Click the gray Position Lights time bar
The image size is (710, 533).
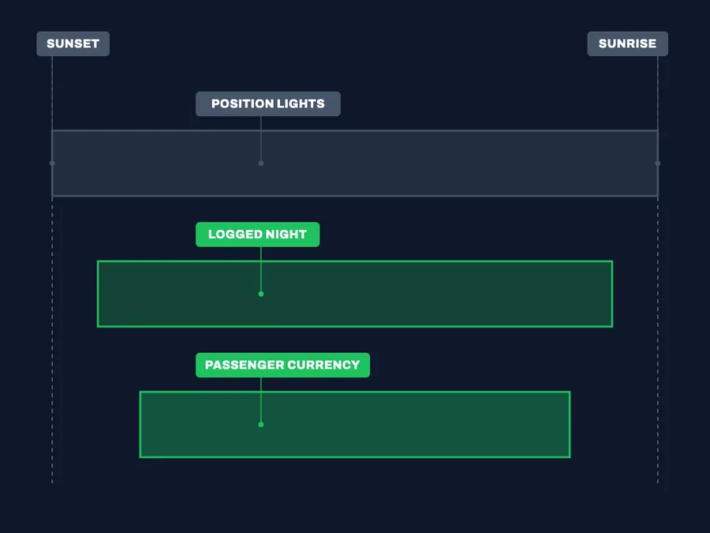pos(355,163)
